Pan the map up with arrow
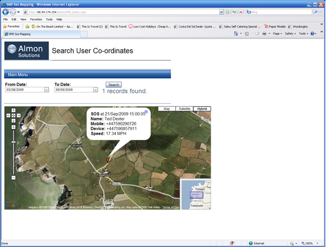331x247 pixels. click(13, 110)
